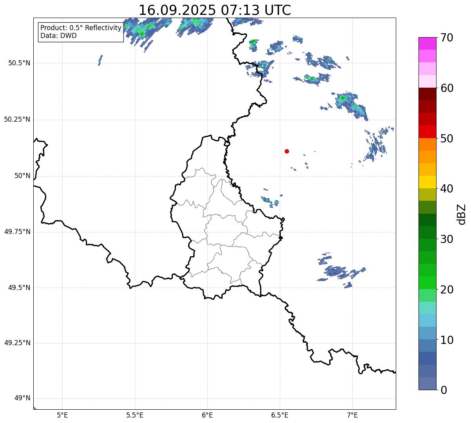The width and height of the screenshot is (471, 423).
Task: Click the title '16.09.2025 07:13 UTC'
Action: click(x=215, y=10)
